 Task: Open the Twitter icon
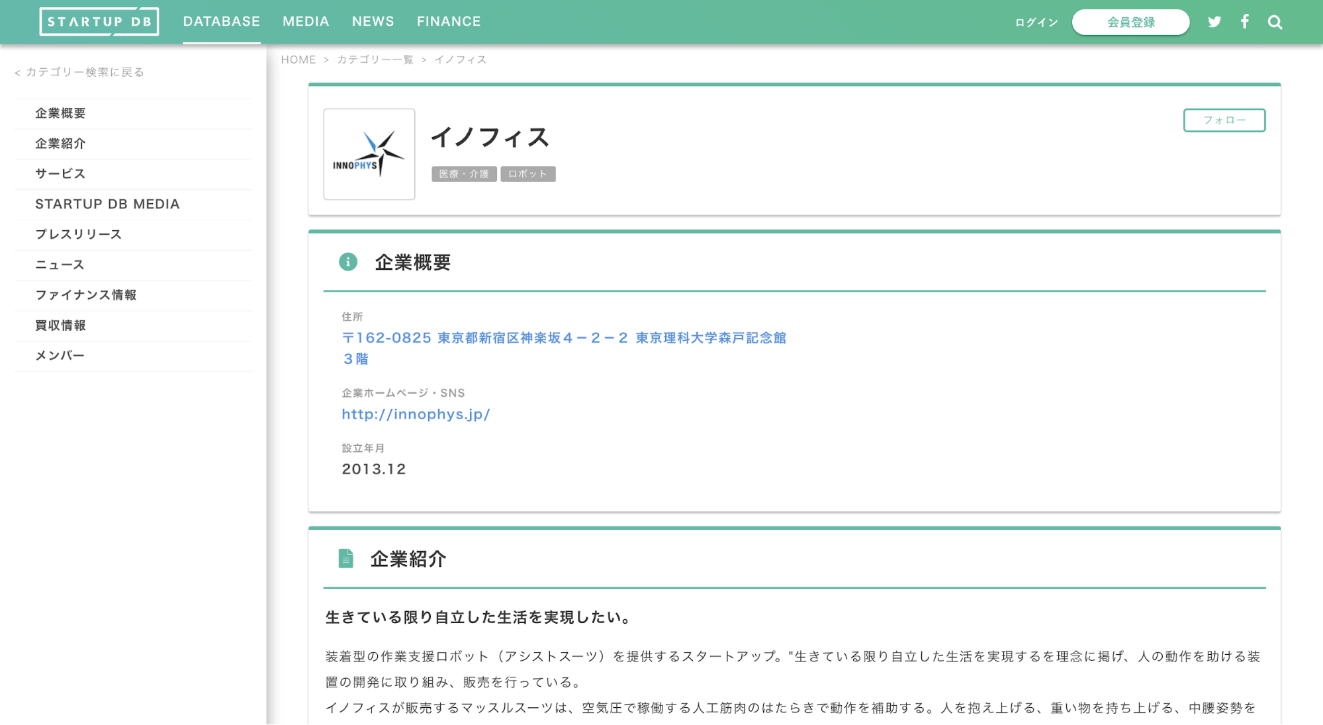click(x=1214, y=21)
